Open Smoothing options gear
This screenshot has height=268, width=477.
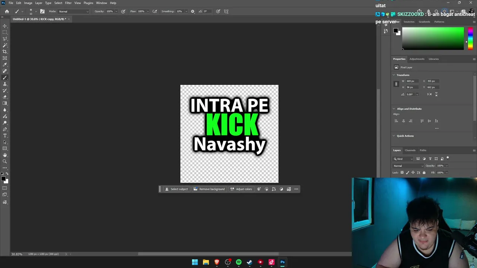pos(193,11)
